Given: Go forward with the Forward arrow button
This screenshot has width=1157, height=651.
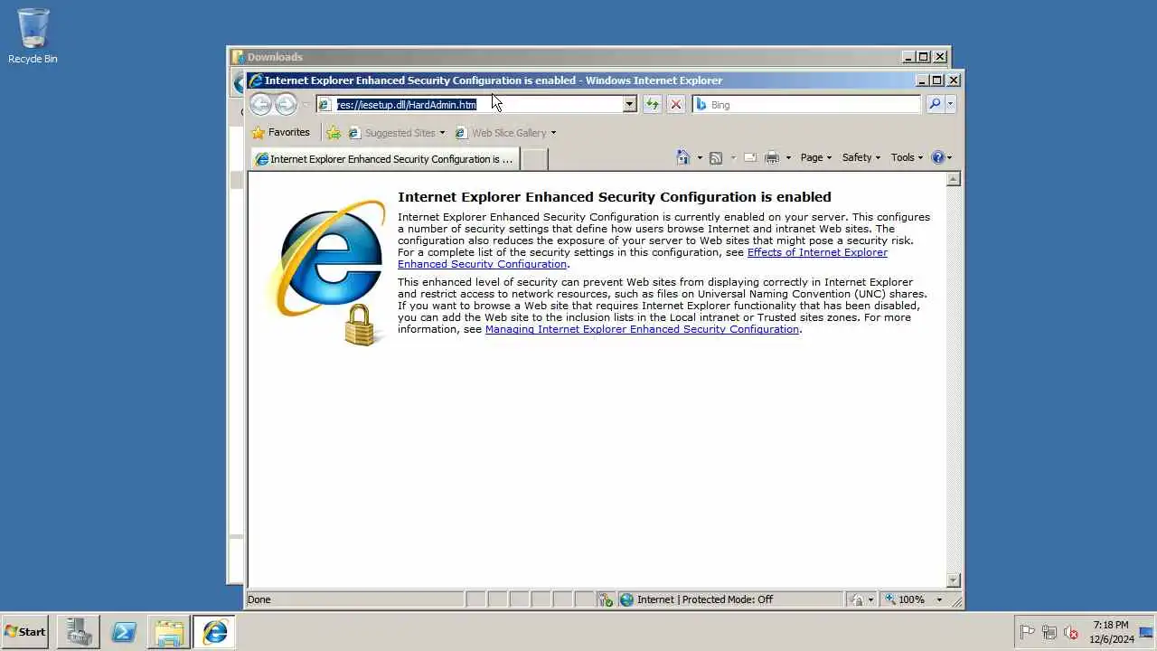Looking at the screenshot, I should (286, 104).
